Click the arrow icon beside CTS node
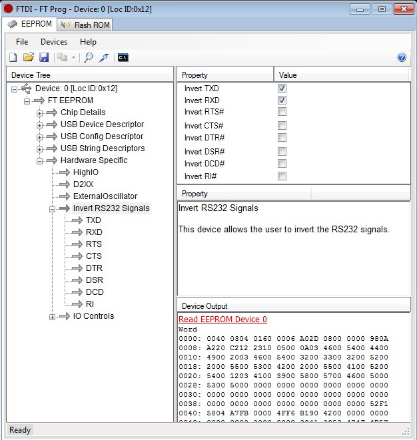 pyautogui.click(x=77, y=256)
